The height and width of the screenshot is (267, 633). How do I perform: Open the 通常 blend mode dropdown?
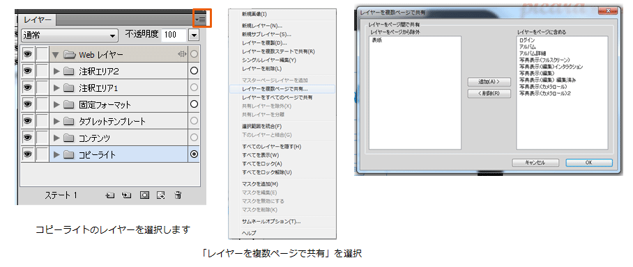pos(70,35)
